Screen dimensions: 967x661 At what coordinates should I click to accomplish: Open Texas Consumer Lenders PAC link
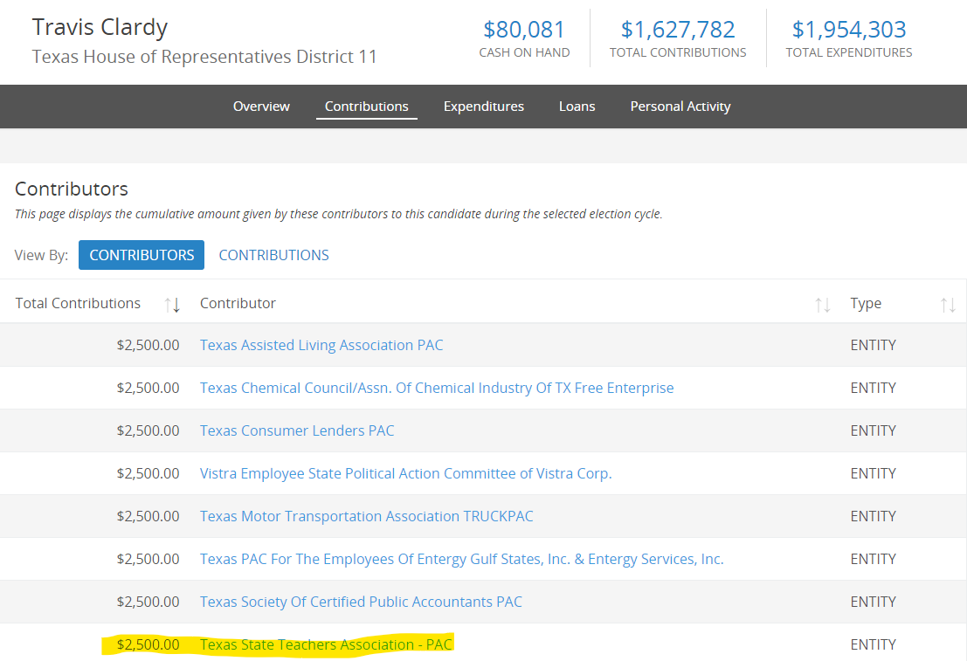click(x=297, y=430)
